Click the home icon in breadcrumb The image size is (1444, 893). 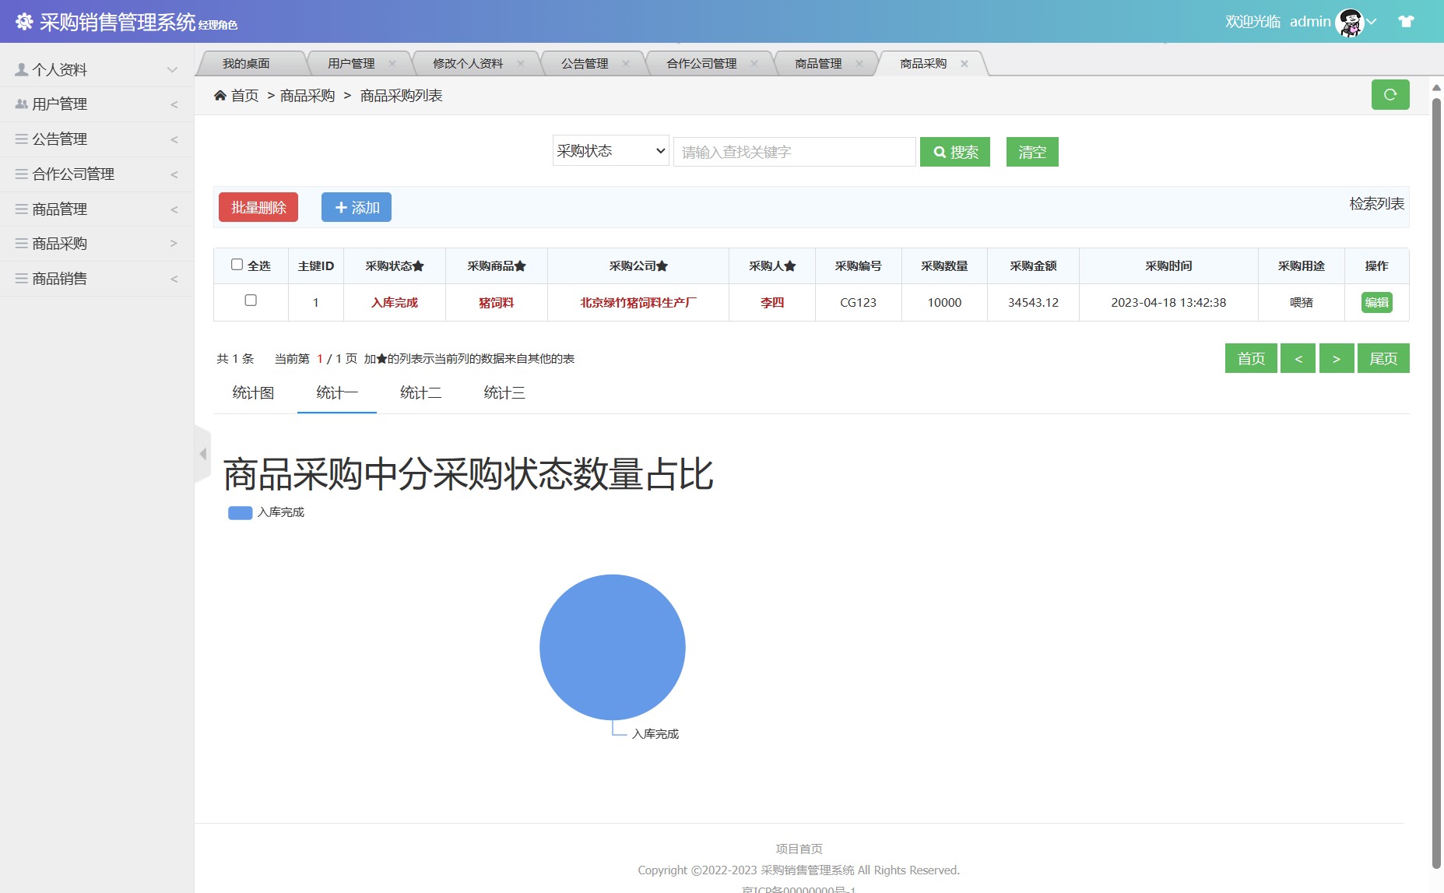(220, 94)
